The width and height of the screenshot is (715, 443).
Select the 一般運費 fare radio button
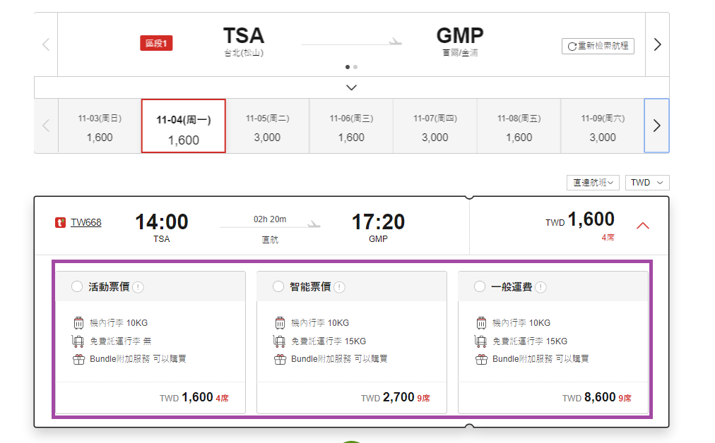point(479,286)
